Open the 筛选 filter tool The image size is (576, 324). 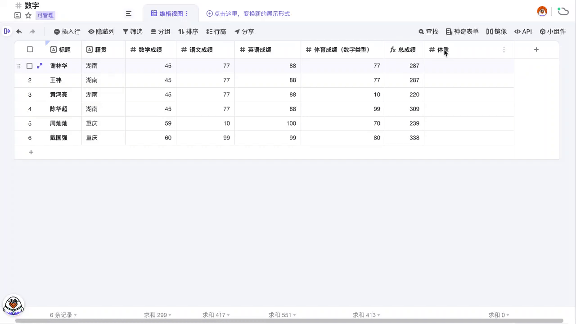tap(132, 31)
